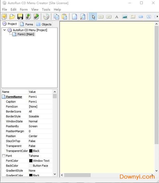The height and width of the screenshot is (183, 159).
Task: Click the GradientColor black swatch
Action: (x=31, y=175)
